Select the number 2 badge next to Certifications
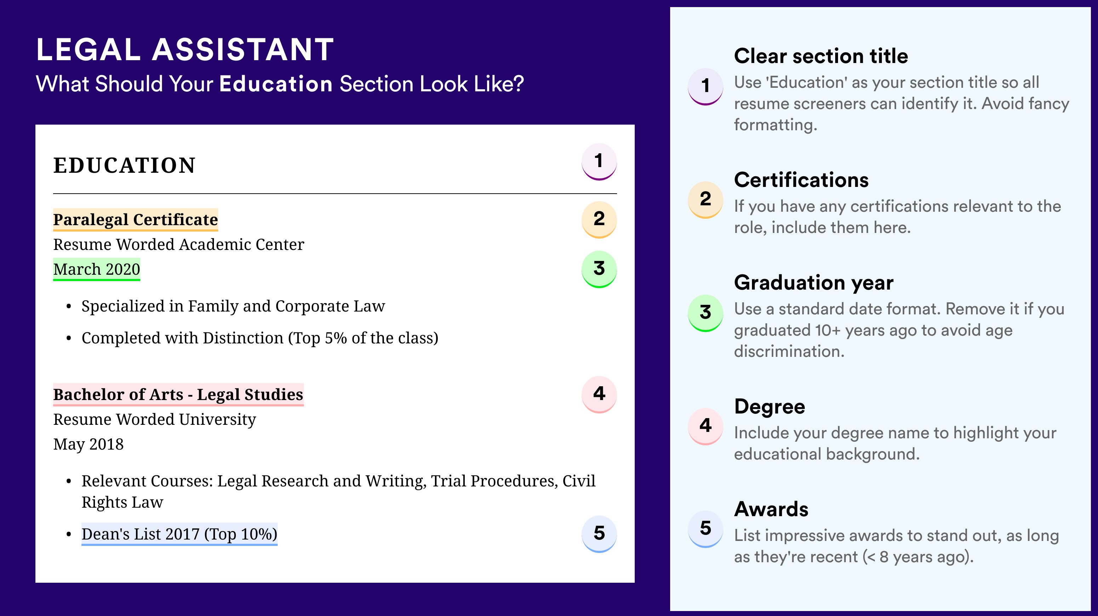The height and width of the screenshot is (616, 1098). 706,199
